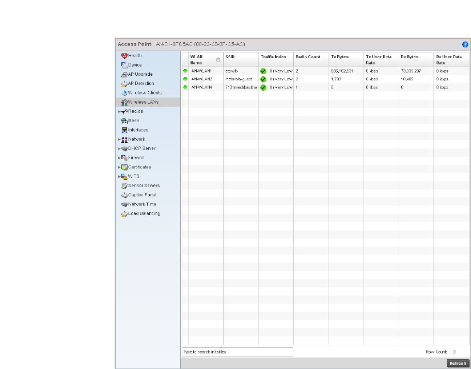471x369 pixels.
Task: Click the Sensor Servers icon
Action: [x=124, y=186]
